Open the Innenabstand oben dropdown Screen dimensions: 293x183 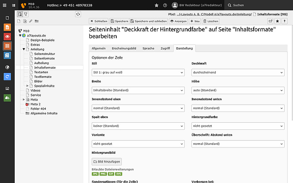tap(138, 108)
